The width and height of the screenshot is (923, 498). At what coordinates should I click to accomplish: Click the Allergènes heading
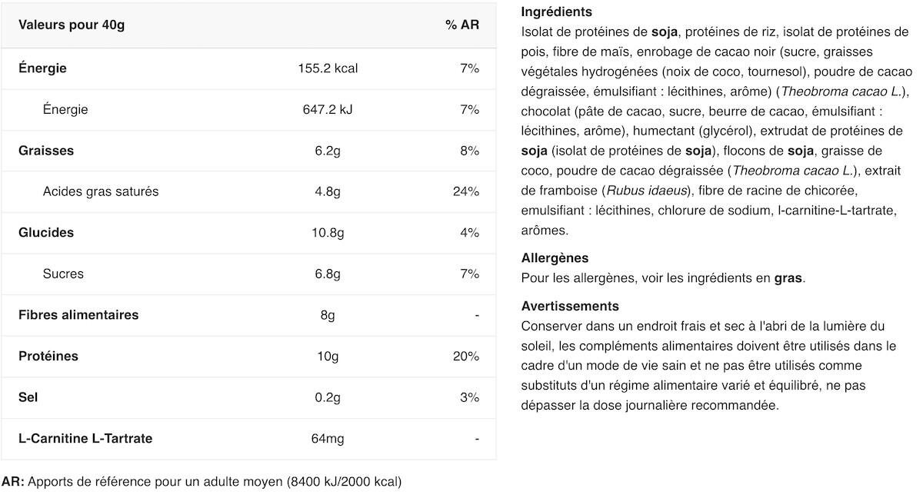point(555,258)
